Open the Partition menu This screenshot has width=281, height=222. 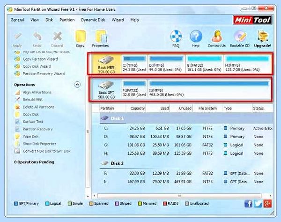tap(67, 20)
